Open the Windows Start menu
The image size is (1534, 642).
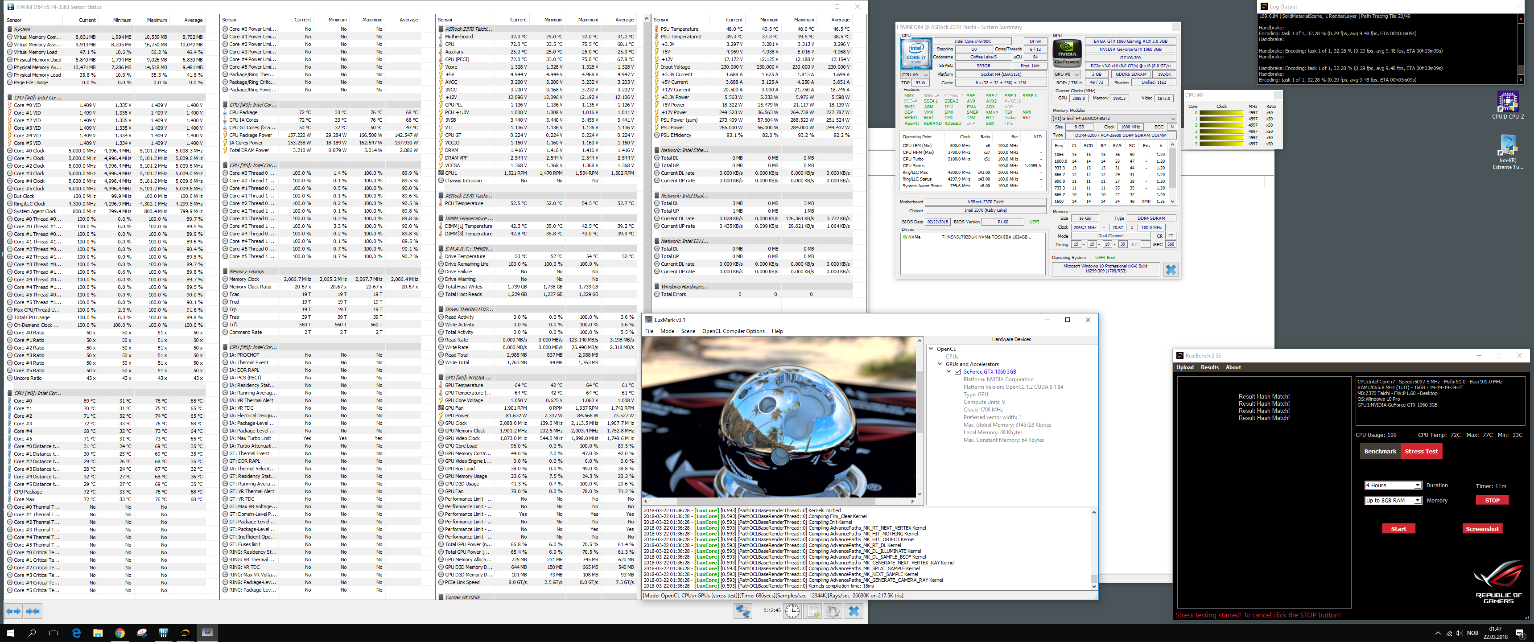pos(10,633)
